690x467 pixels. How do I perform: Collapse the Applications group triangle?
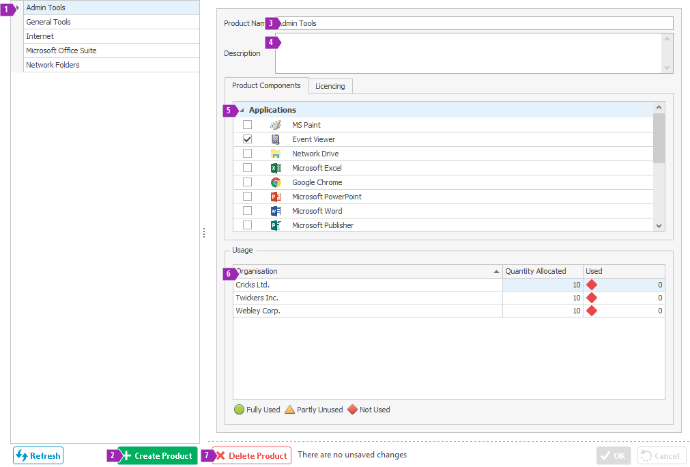click(242, 110)
